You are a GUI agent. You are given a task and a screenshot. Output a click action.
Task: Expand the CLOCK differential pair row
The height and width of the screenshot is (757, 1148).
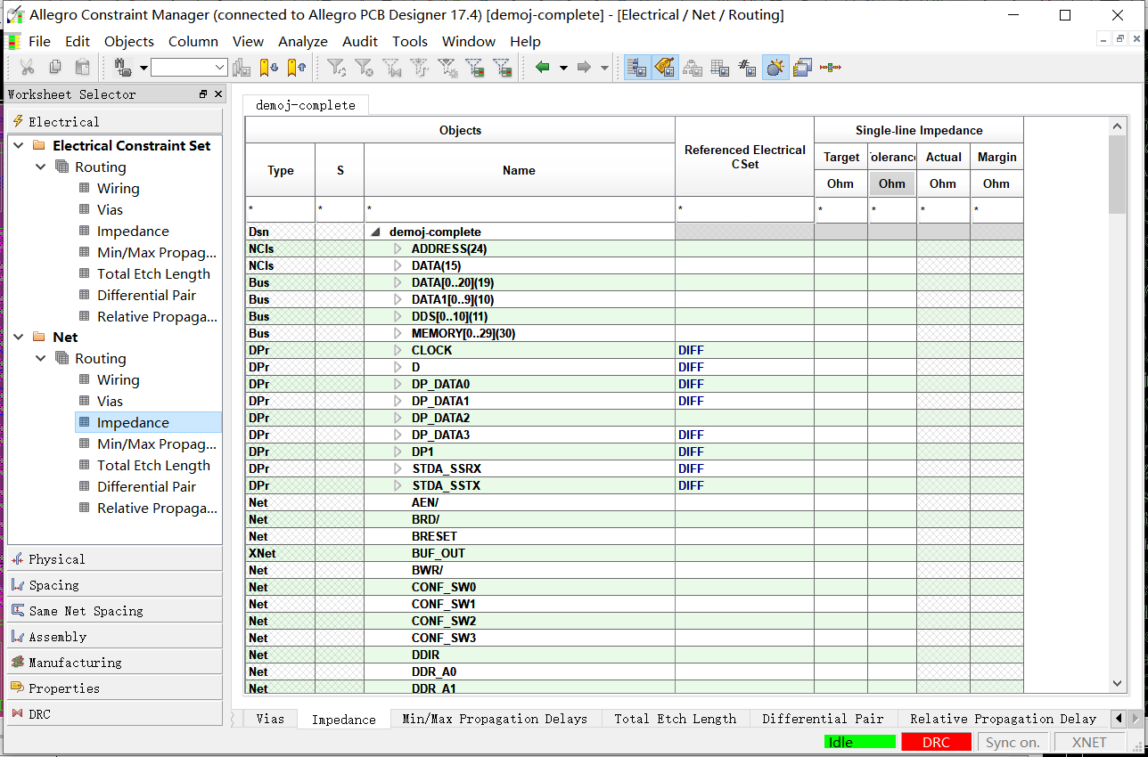[x=398, y=350]
